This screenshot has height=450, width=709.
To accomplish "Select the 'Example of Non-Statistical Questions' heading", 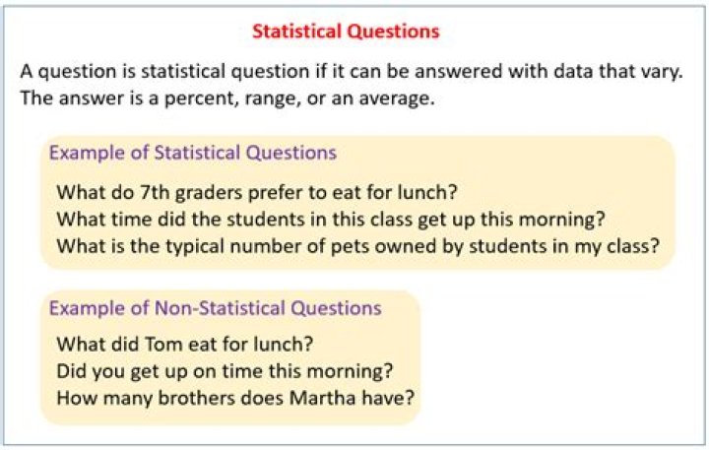I will (x=215, y=308).
